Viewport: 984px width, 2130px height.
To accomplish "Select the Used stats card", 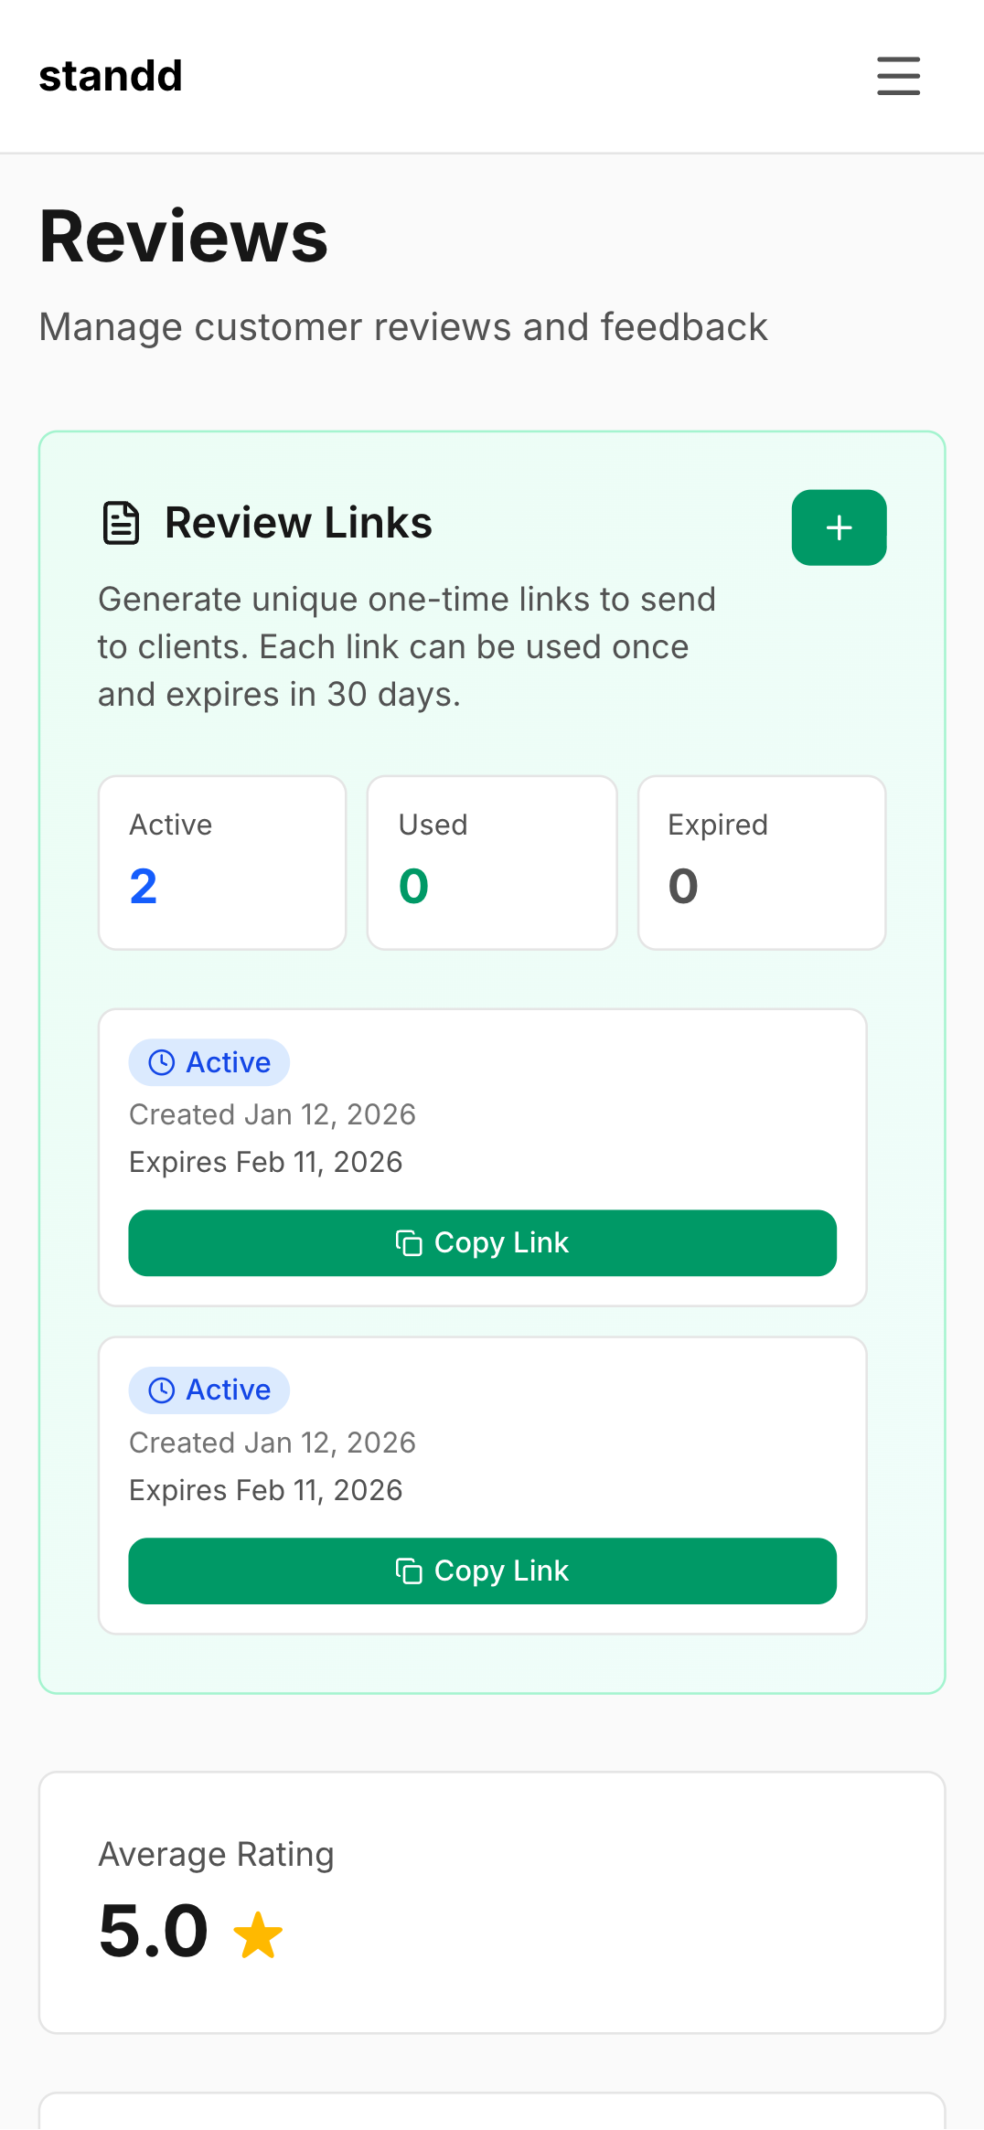I will [x=491, y=862].
